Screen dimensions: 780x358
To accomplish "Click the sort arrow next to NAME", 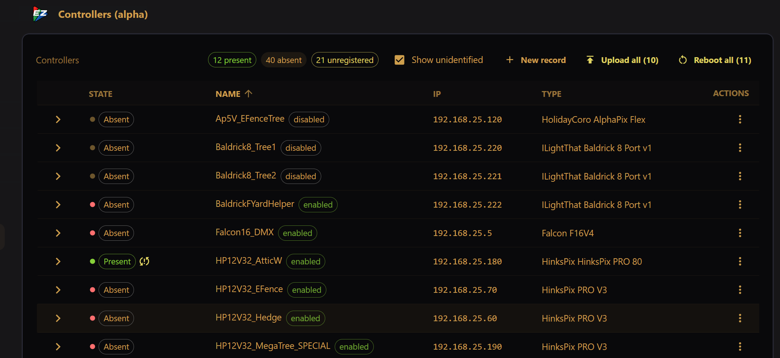I will click(x=249, y=94).
